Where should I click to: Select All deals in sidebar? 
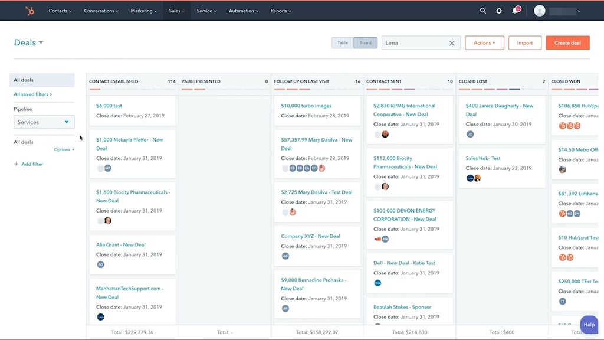pos(42,80)
